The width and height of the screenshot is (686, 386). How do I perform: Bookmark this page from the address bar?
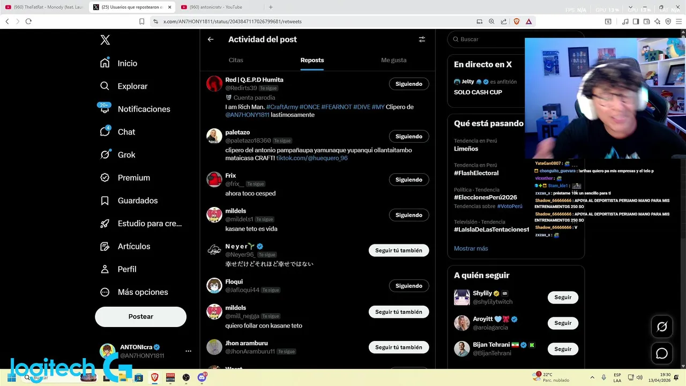141,21
